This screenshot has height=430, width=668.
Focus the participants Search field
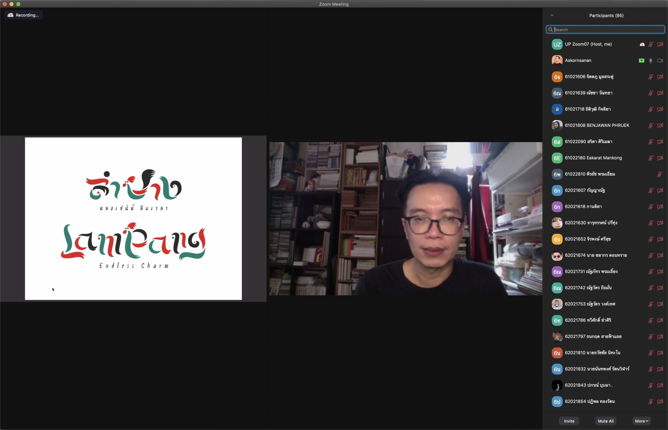(605, 30)
